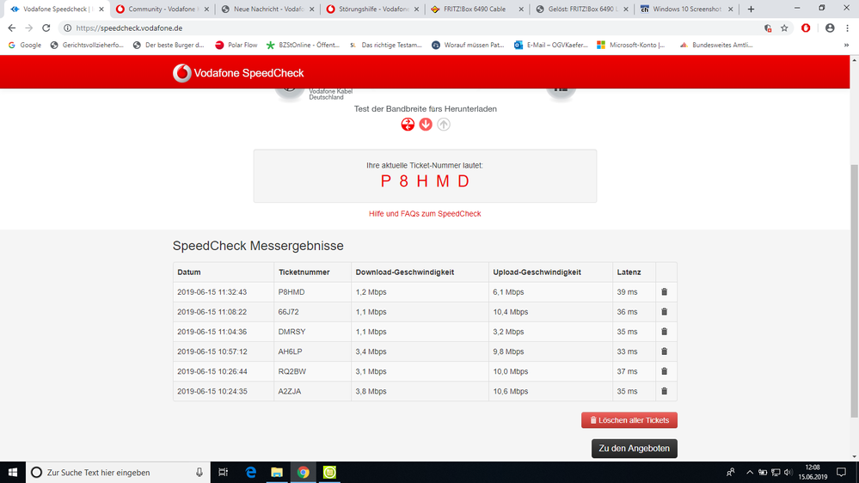Delete the P8HMD ticket row
The width and height of the screenshot is (859, 483).
(x=664, y=292)
